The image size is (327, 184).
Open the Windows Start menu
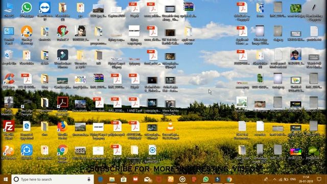[6, 179]
